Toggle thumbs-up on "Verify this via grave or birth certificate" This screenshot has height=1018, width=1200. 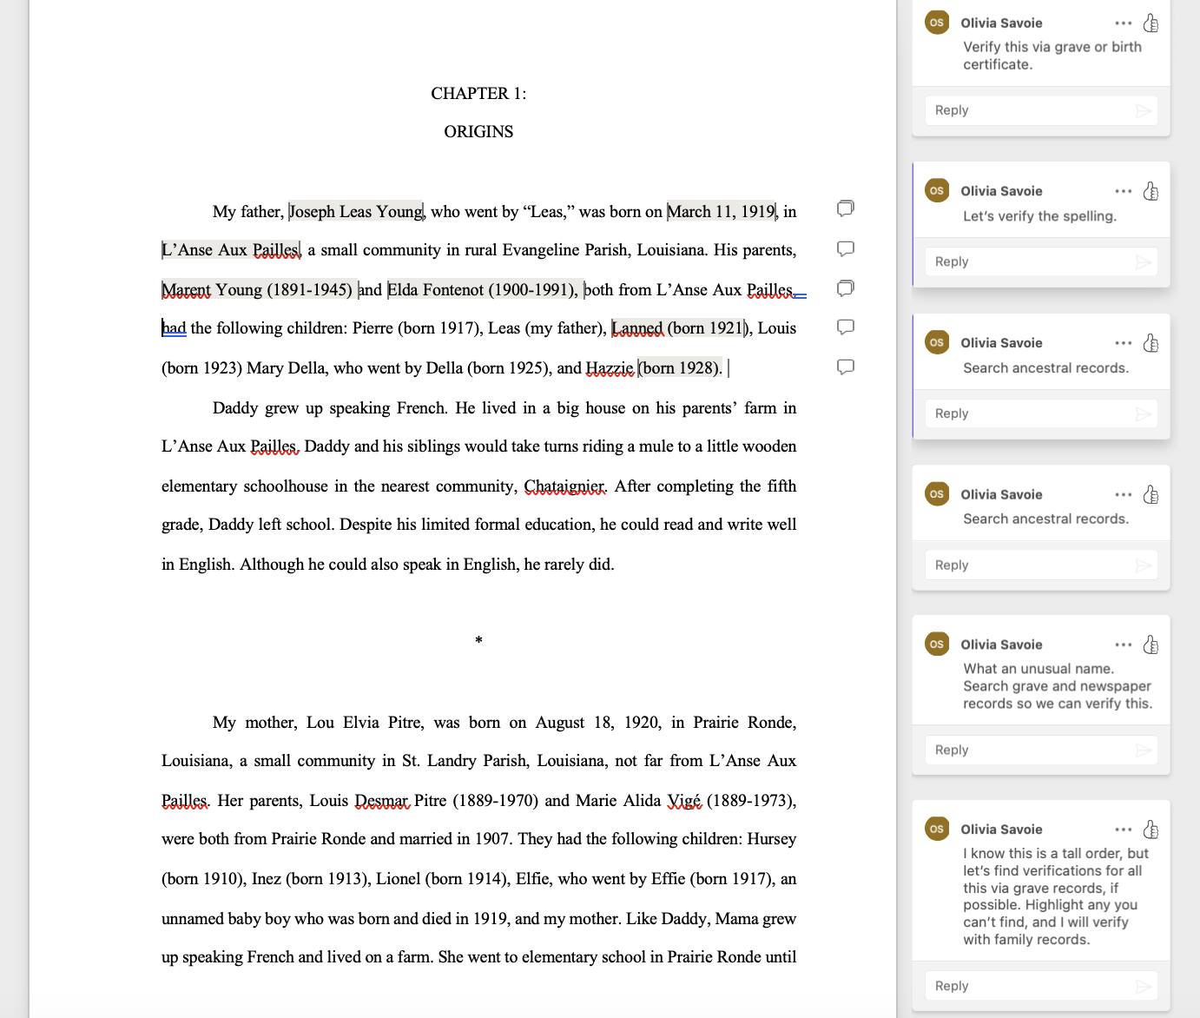pos(1151,23)
